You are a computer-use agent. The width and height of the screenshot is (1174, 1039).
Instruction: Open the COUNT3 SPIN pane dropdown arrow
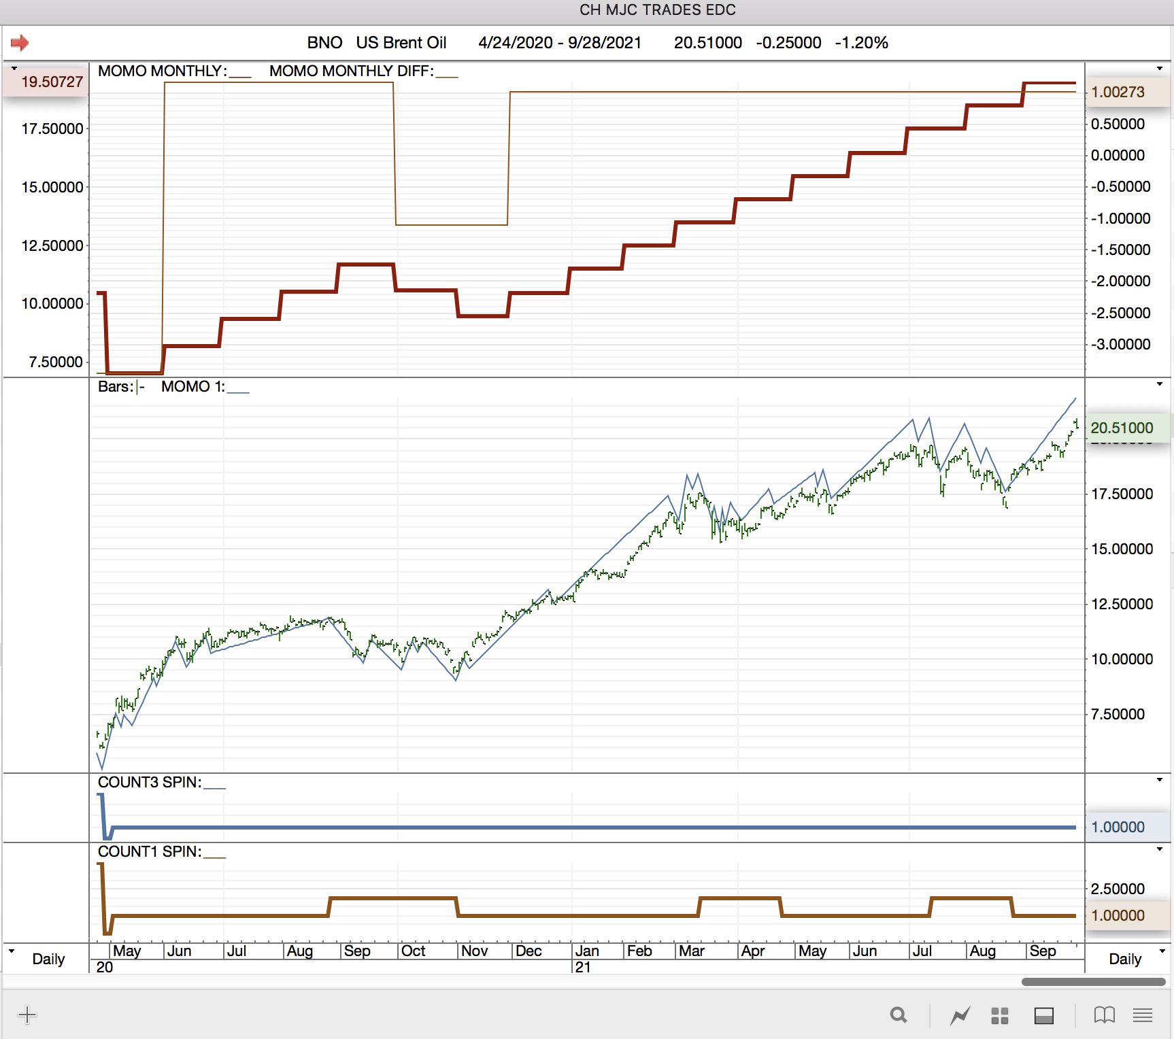[x=1160, y=779]
